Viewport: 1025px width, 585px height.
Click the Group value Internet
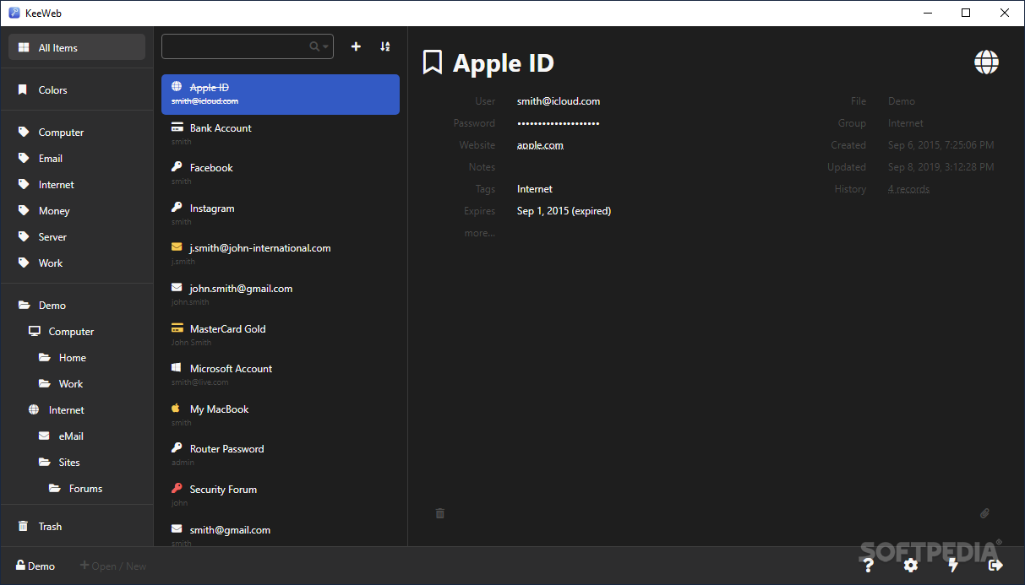click(x=906, y=123)
